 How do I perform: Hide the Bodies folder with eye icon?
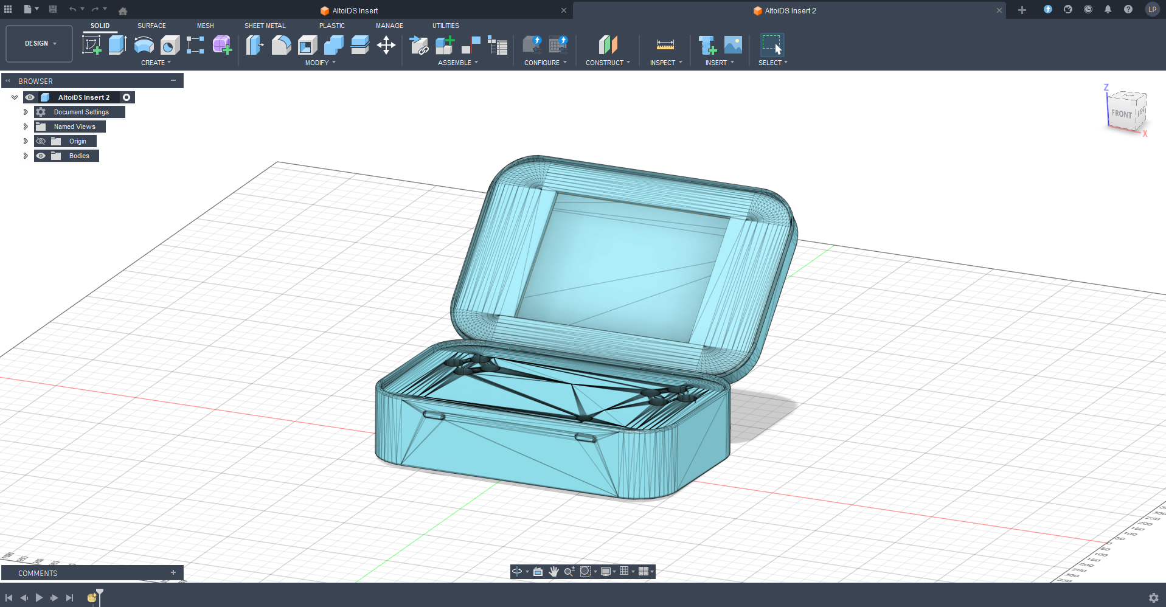[41, 156]
